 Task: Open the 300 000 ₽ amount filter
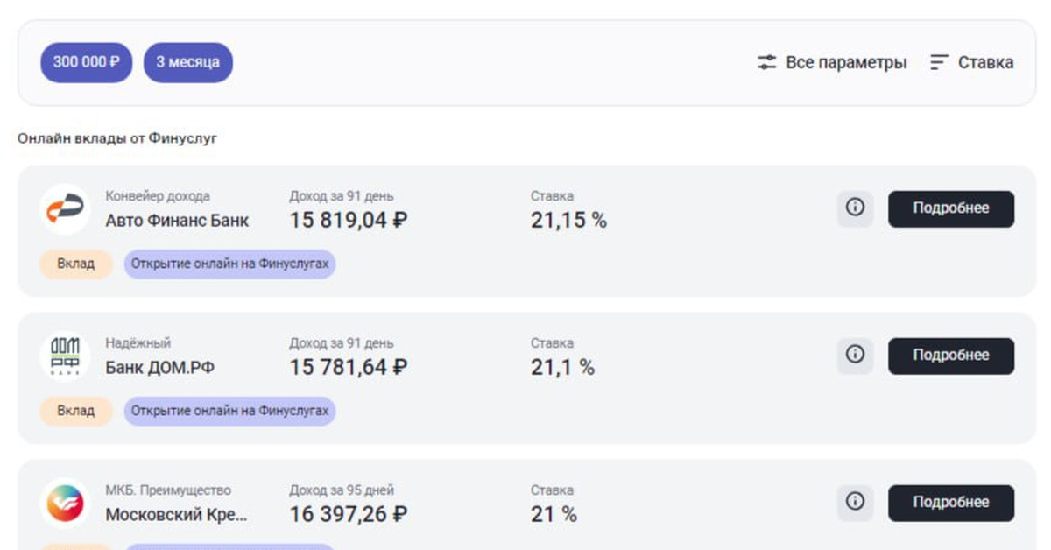(86, 63)
